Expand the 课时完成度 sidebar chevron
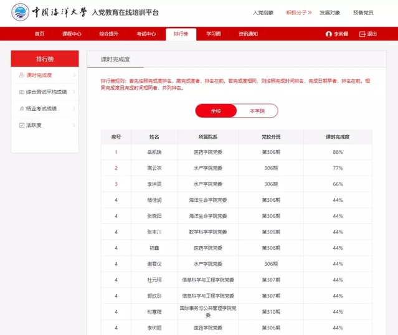The image size is (398, 335). [74, 75]
